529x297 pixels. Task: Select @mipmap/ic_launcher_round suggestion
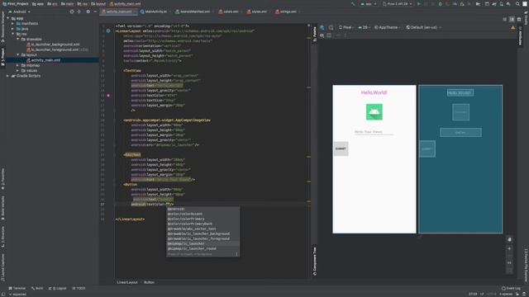[x=192, y=248]
